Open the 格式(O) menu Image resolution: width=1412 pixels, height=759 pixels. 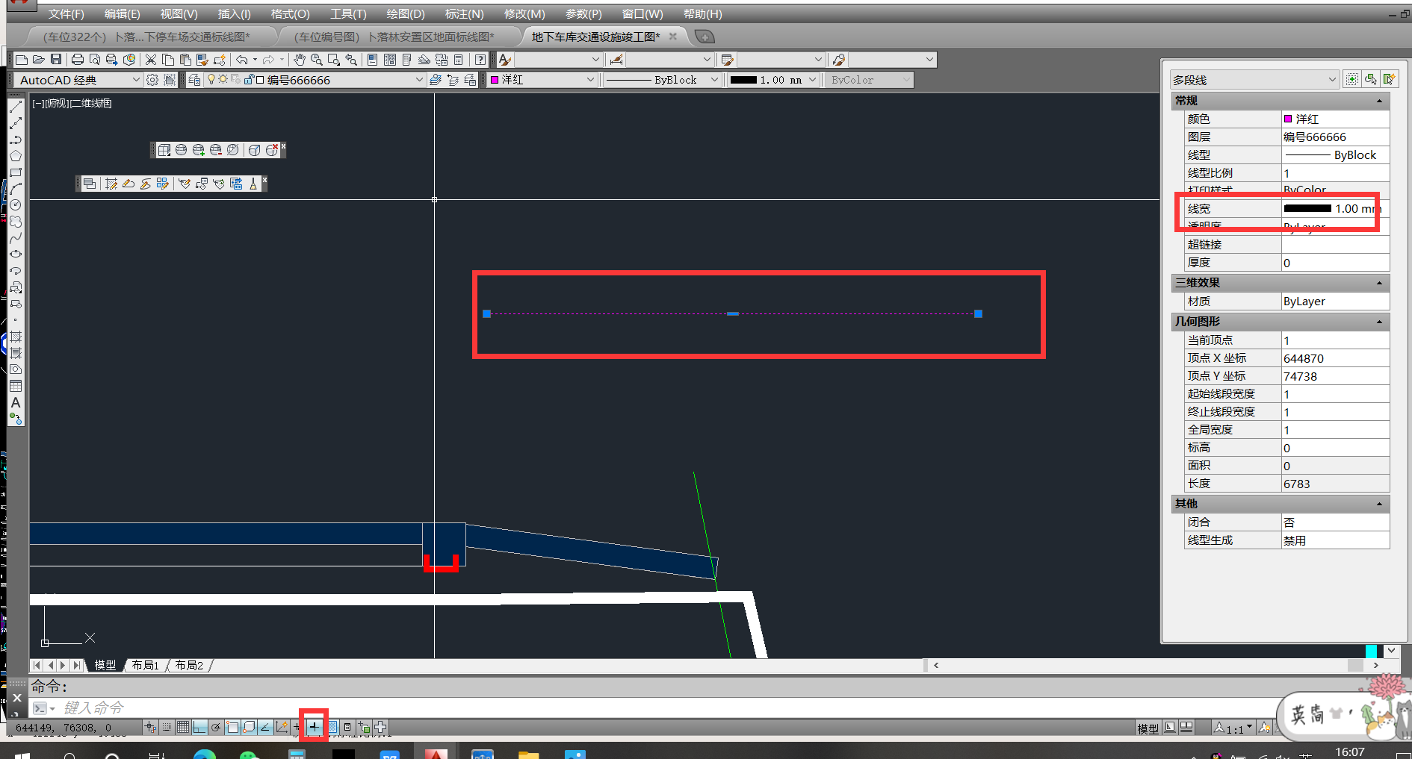[x=290, y=14]
